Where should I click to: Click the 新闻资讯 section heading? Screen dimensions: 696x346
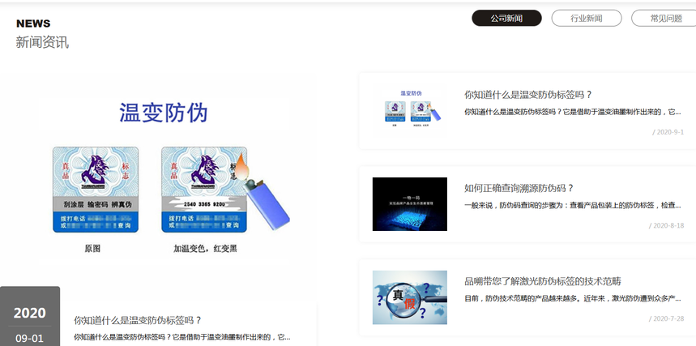tap(42, 42)
